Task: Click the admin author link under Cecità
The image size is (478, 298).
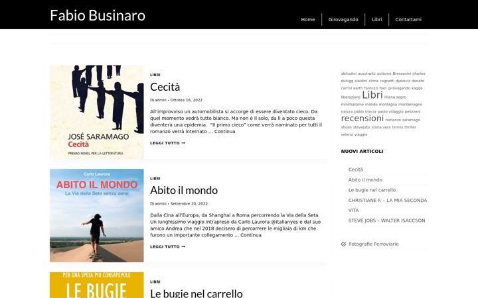Action: (161, 100)
